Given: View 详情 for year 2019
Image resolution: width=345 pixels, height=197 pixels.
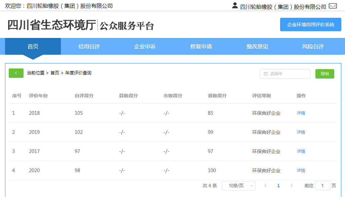Looking at the screenshot, I should pos(301,132).
